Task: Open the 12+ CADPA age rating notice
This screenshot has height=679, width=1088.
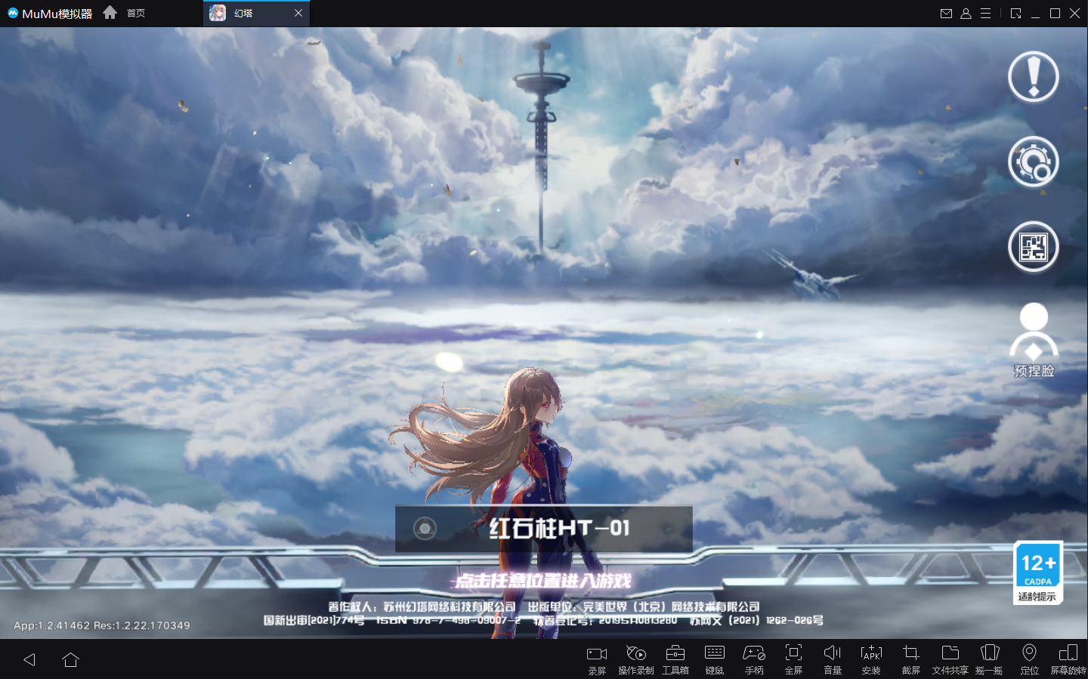Action: coord(1037,573)
